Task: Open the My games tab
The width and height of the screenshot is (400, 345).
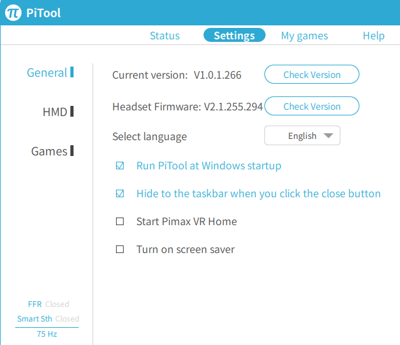Action: (x=304, y=36)
